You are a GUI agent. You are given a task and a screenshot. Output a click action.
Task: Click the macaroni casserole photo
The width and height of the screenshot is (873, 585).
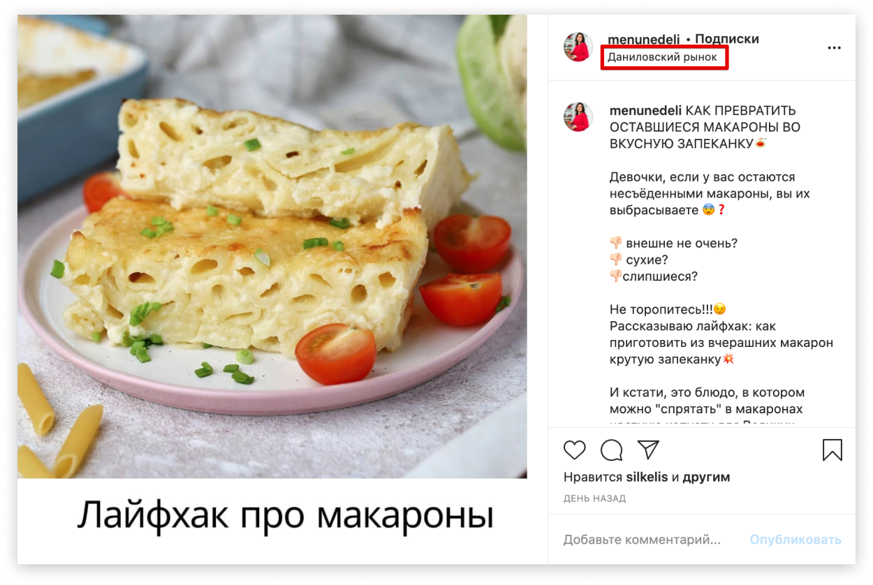coord(272,246)
